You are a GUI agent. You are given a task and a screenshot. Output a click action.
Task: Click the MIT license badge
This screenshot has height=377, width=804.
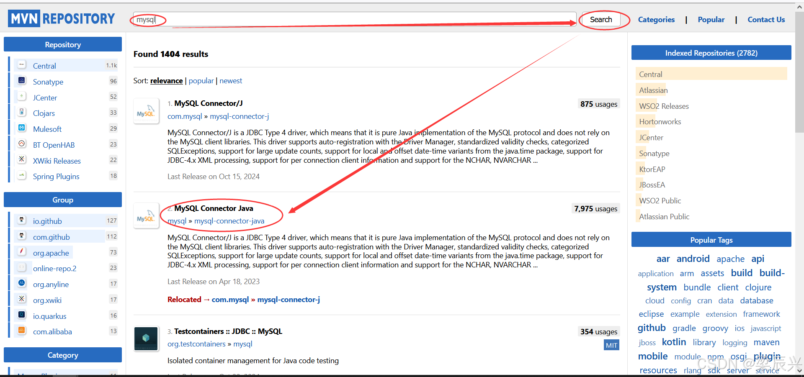611,345
